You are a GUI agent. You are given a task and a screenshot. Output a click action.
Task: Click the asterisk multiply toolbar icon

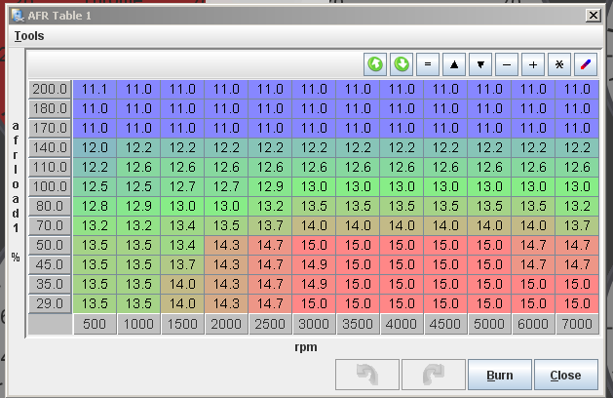point(558,64)
